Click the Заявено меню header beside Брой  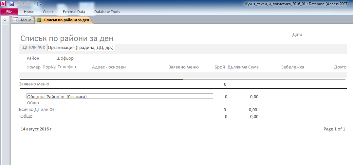click(183, 67)
